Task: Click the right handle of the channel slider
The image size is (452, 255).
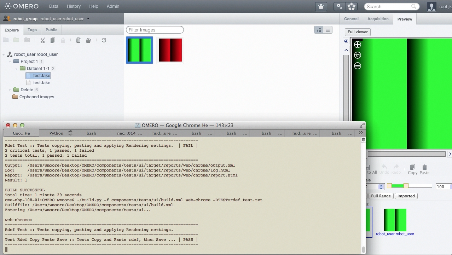Action: point(406,186)
